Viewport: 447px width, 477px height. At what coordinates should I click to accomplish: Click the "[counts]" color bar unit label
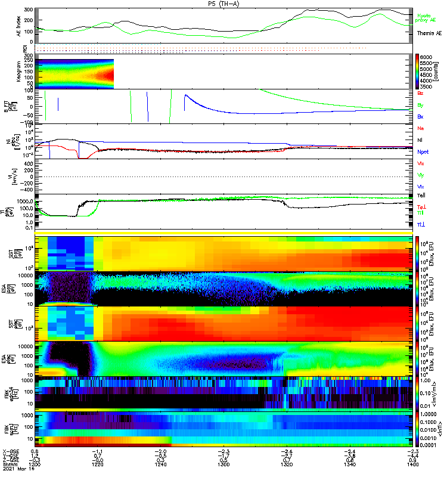(436, 72)
